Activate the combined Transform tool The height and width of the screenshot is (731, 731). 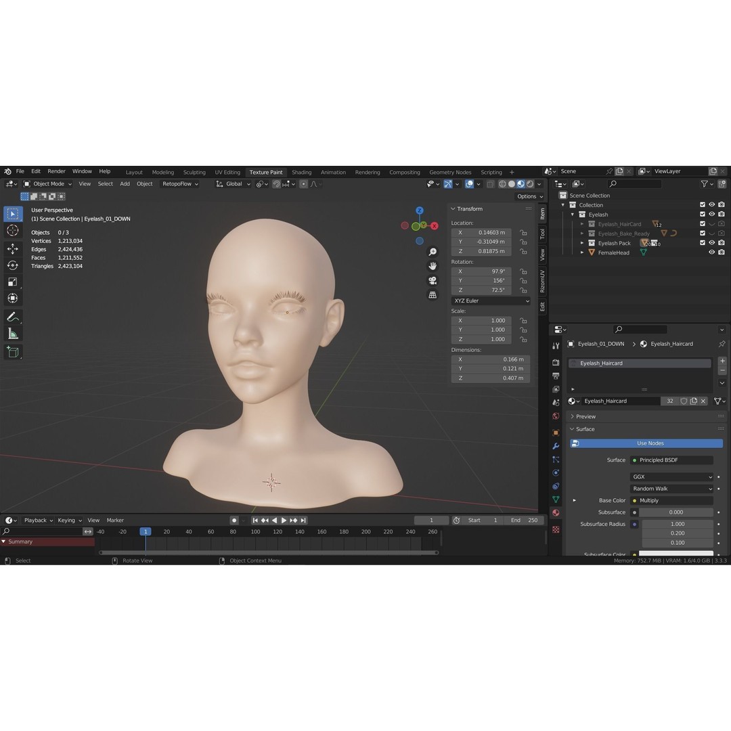coord(13,298)
